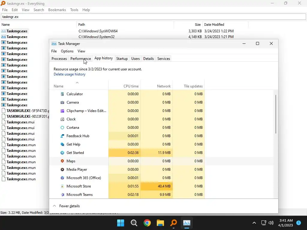Screen dimensions: 307x230
Task: Click the Feedback Hub icon
Action: (62, 136)
